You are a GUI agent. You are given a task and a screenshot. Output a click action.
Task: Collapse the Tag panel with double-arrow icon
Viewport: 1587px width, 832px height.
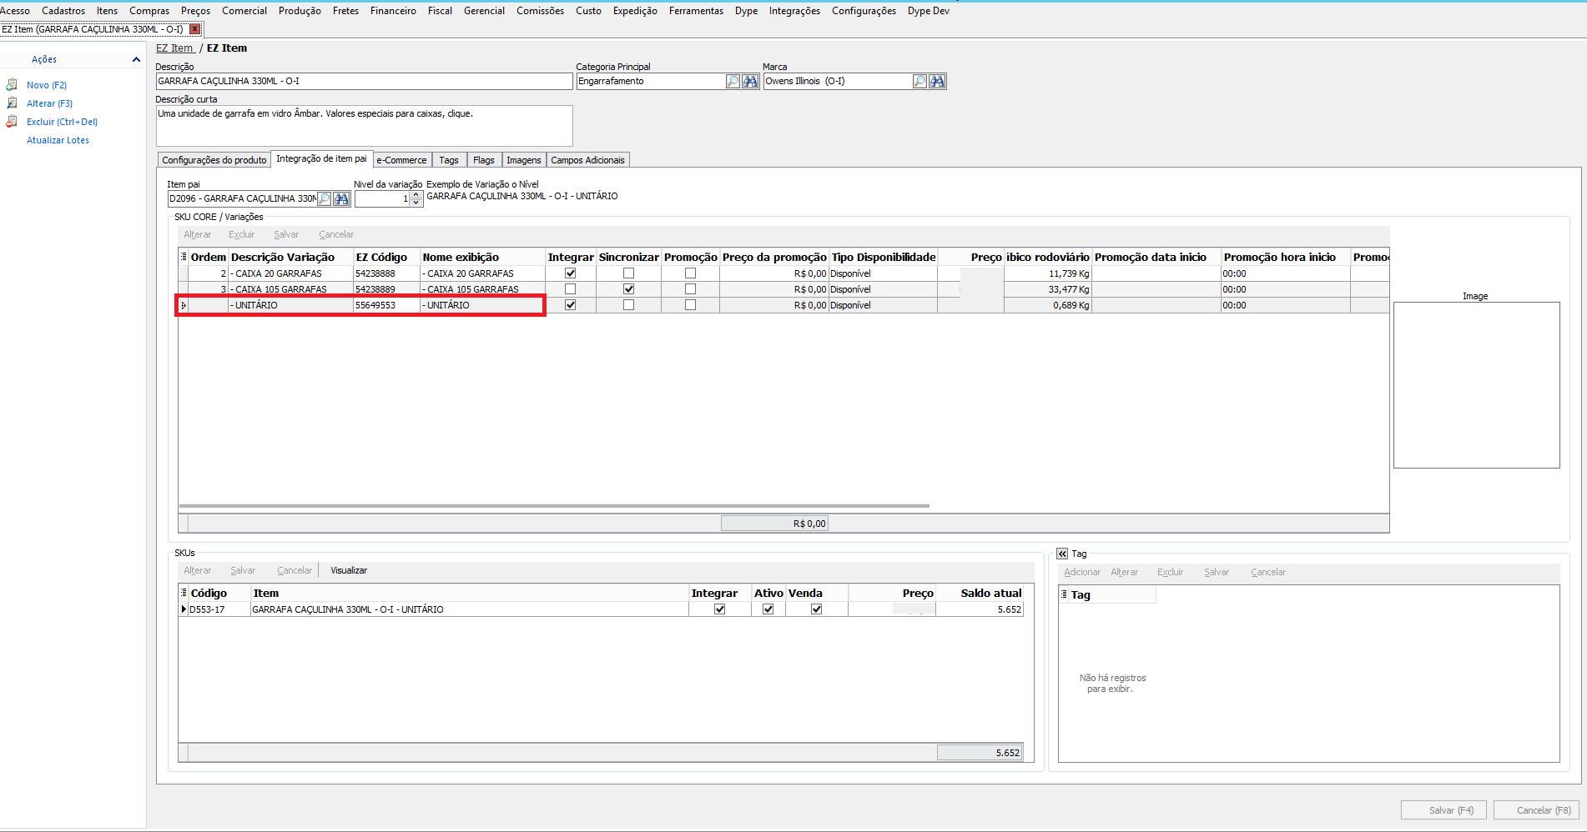click(1062, 554)
